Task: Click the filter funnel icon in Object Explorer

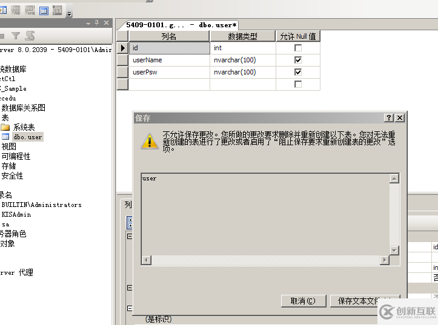Action: tap(16, 36)
